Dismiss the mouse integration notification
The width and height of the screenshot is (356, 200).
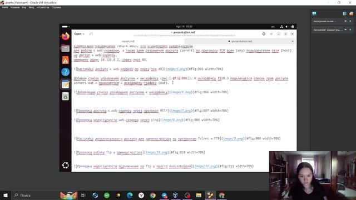350,21
